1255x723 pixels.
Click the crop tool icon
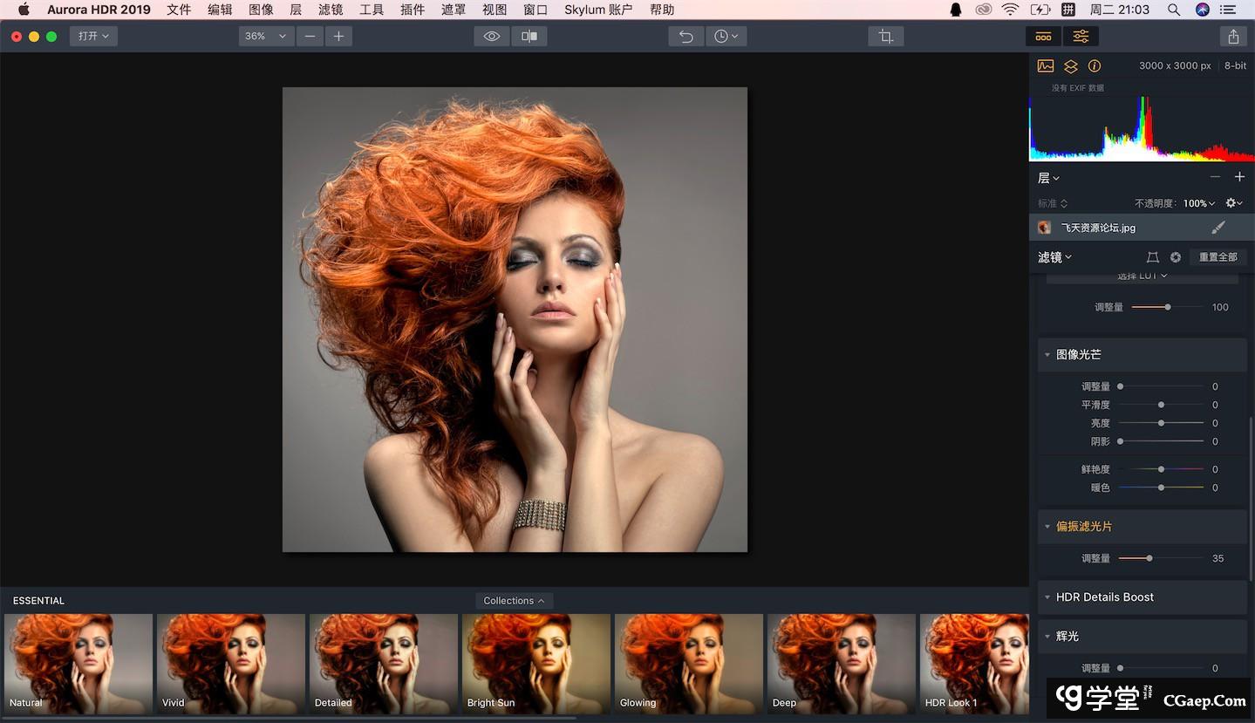coord(885,37)
